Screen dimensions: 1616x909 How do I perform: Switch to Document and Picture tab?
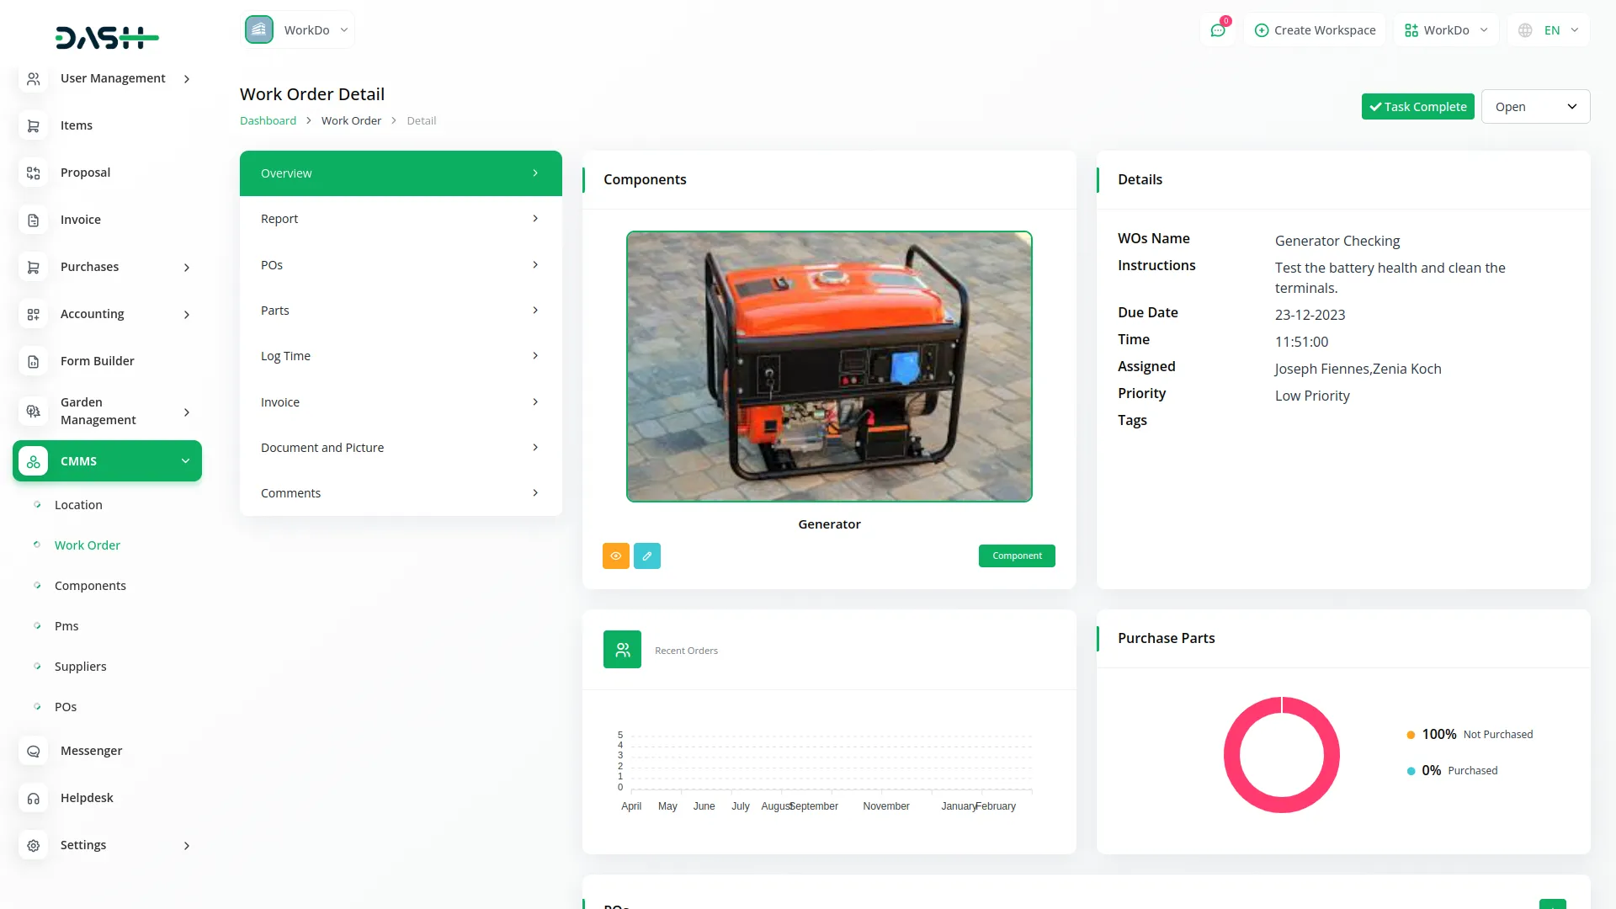point(401,448)
